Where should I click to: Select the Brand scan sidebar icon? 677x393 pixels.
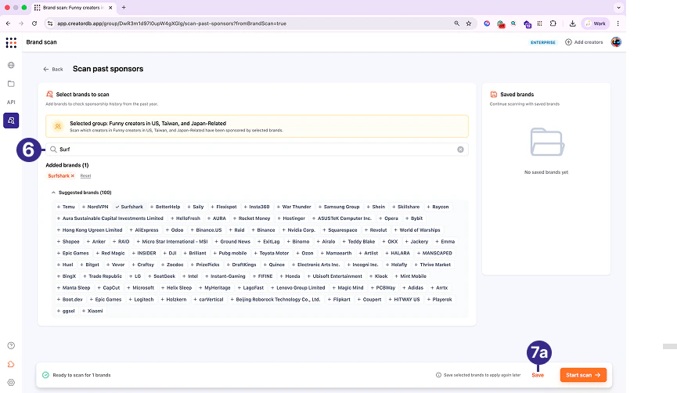11,121
